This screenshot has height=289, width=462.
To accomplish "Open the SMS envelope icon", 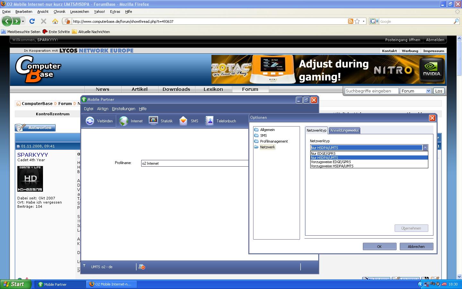I will tap(183, 121).
